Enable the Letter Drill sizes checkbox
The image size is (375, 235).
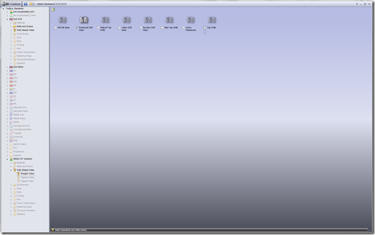pyautogui.click(x=119, y=27)
